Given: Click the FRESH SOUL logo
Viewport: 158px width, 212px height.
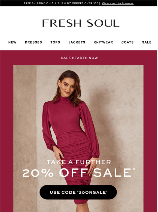Looking at the screenshot, I should point(81,23).
